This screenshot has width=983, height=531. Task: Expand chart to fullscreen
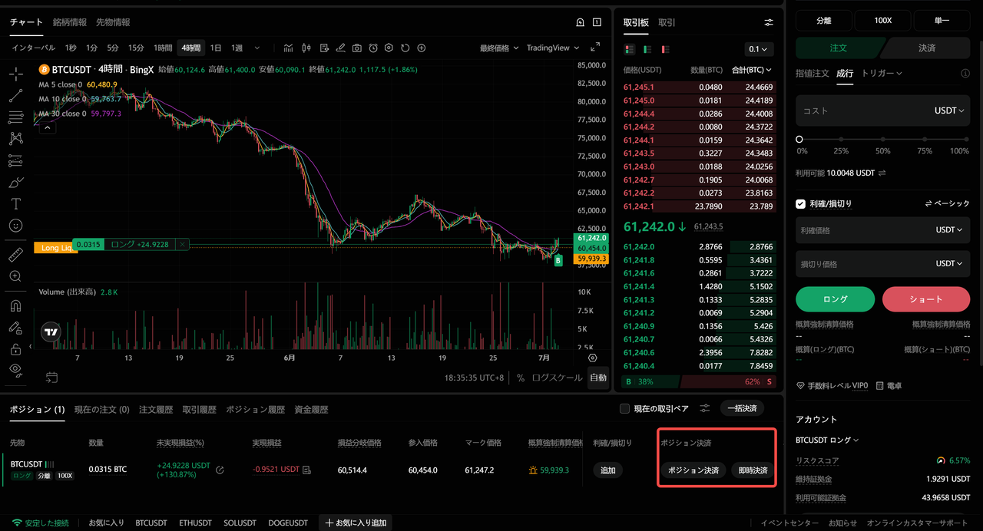click(595, 48)
